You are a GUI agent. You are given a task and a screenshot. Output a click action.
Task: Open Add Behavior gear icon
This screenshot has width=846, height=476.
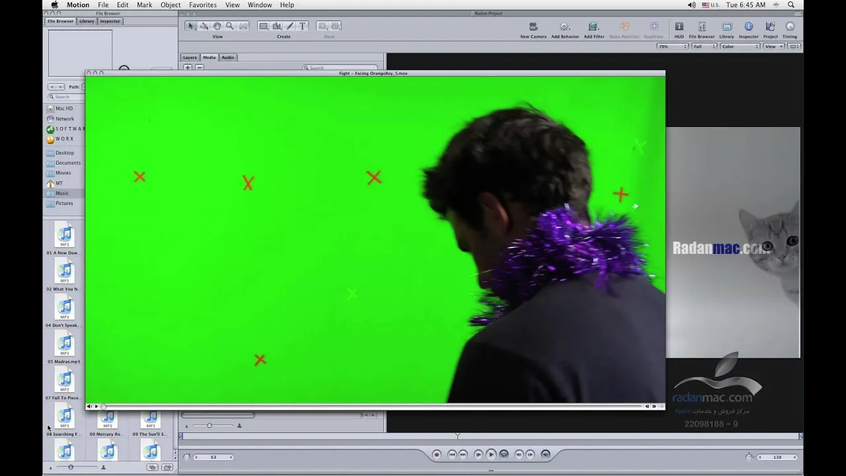point(564,26)
